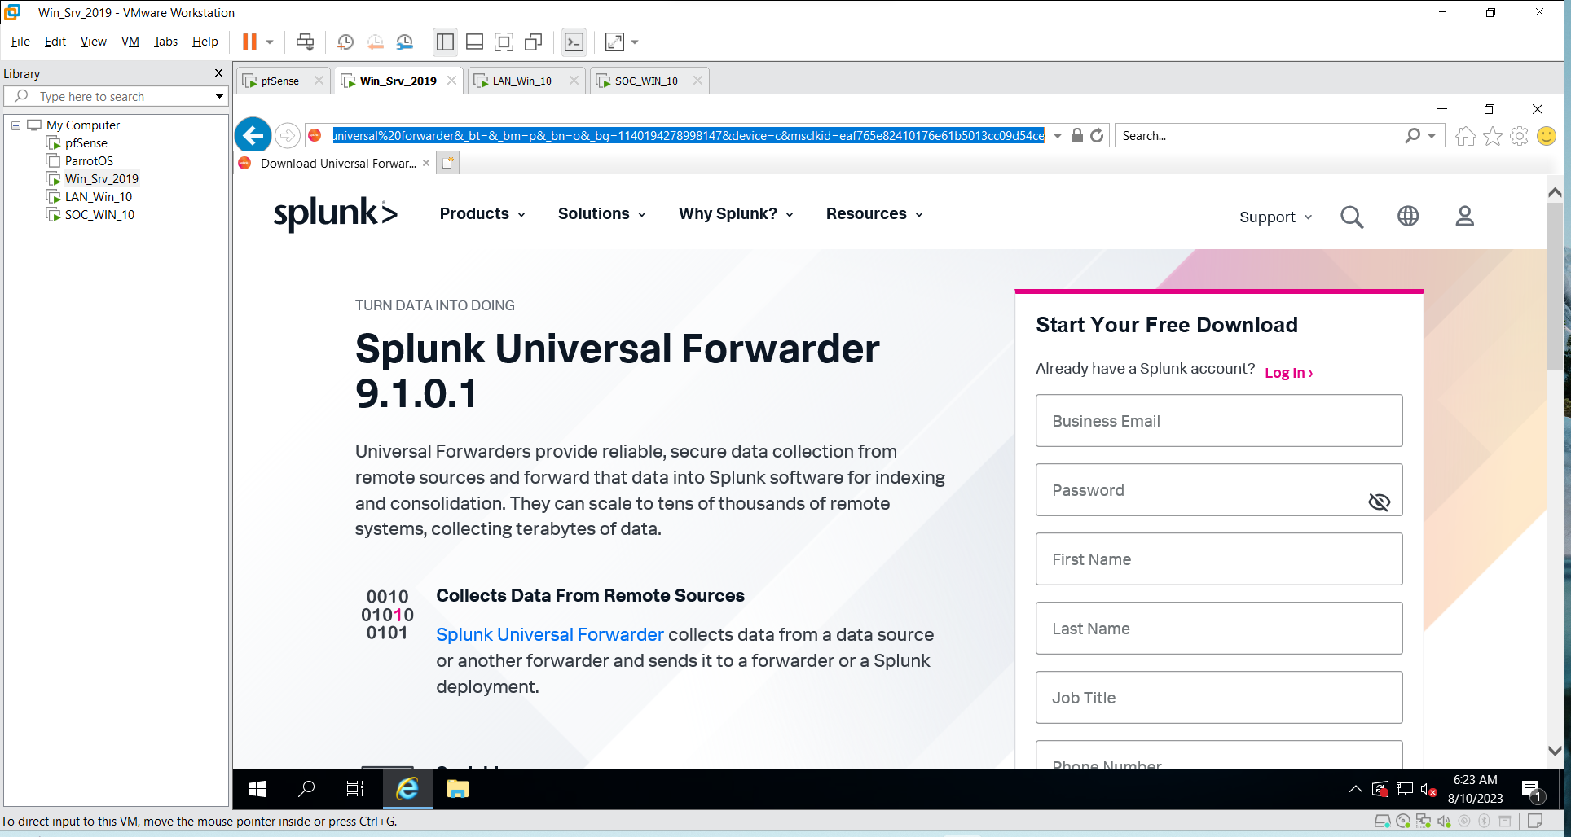Close the Download Universal Forwarder IE tab
The width and height of the screenshot is (1571, 837).
point(426,163)
